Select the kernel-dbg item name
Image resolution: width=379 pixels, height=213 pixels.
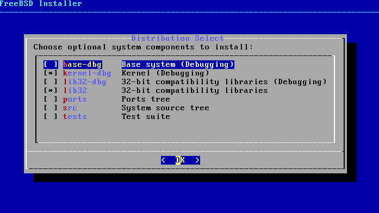(x=87, y=73)
